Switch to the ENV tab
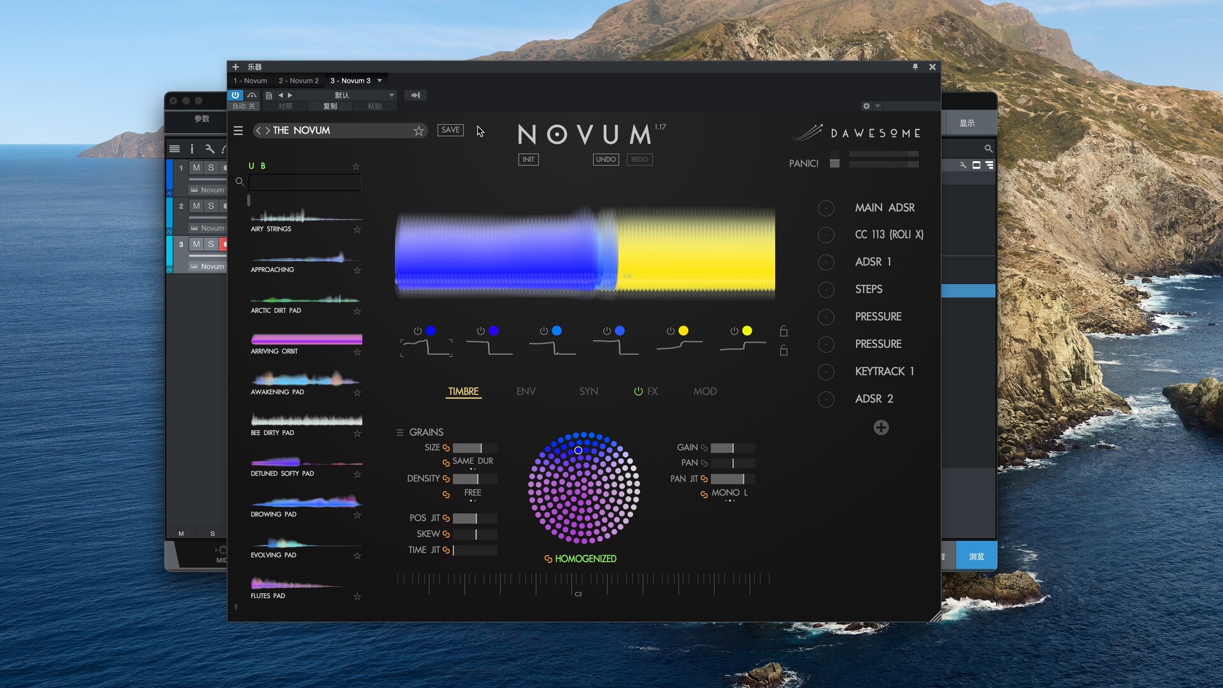1223x688 pixels. pyautogui.click(x=526, y=392)
